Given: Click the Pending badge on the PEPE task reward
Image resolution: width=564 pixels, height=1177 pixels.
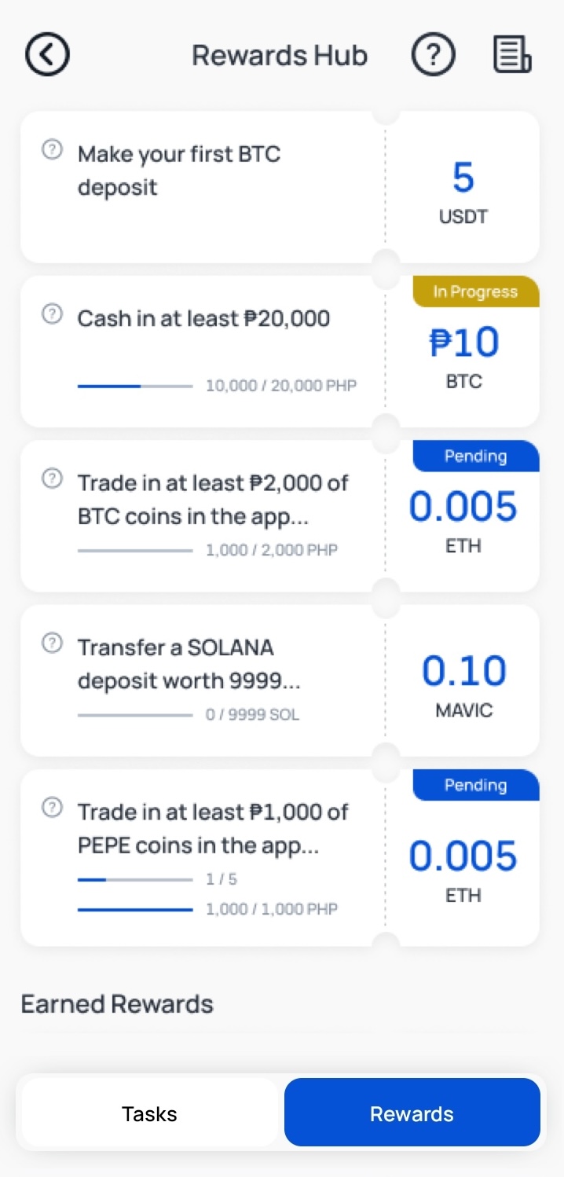Looking at the screenshot, I should pos(475,785).
